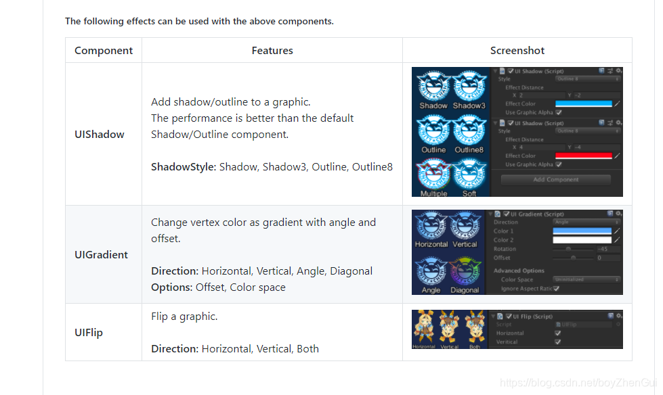Viewport: 663px width, 395px height.
Task: Open the Color Space dropdown under Advanced Options
Action: [x=586, y=279]
